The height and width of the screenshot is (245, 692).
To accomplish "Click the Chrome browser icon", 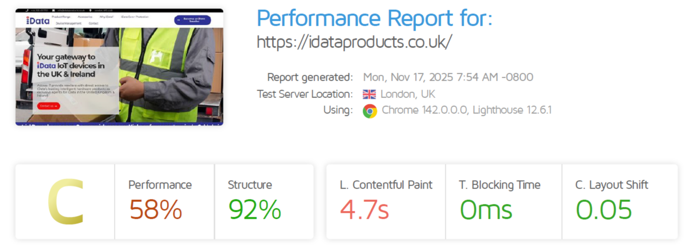I will [370, 110].
